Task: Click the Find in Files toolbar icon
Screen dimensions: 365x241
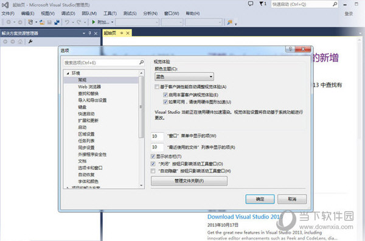Action: pos(230,22)
